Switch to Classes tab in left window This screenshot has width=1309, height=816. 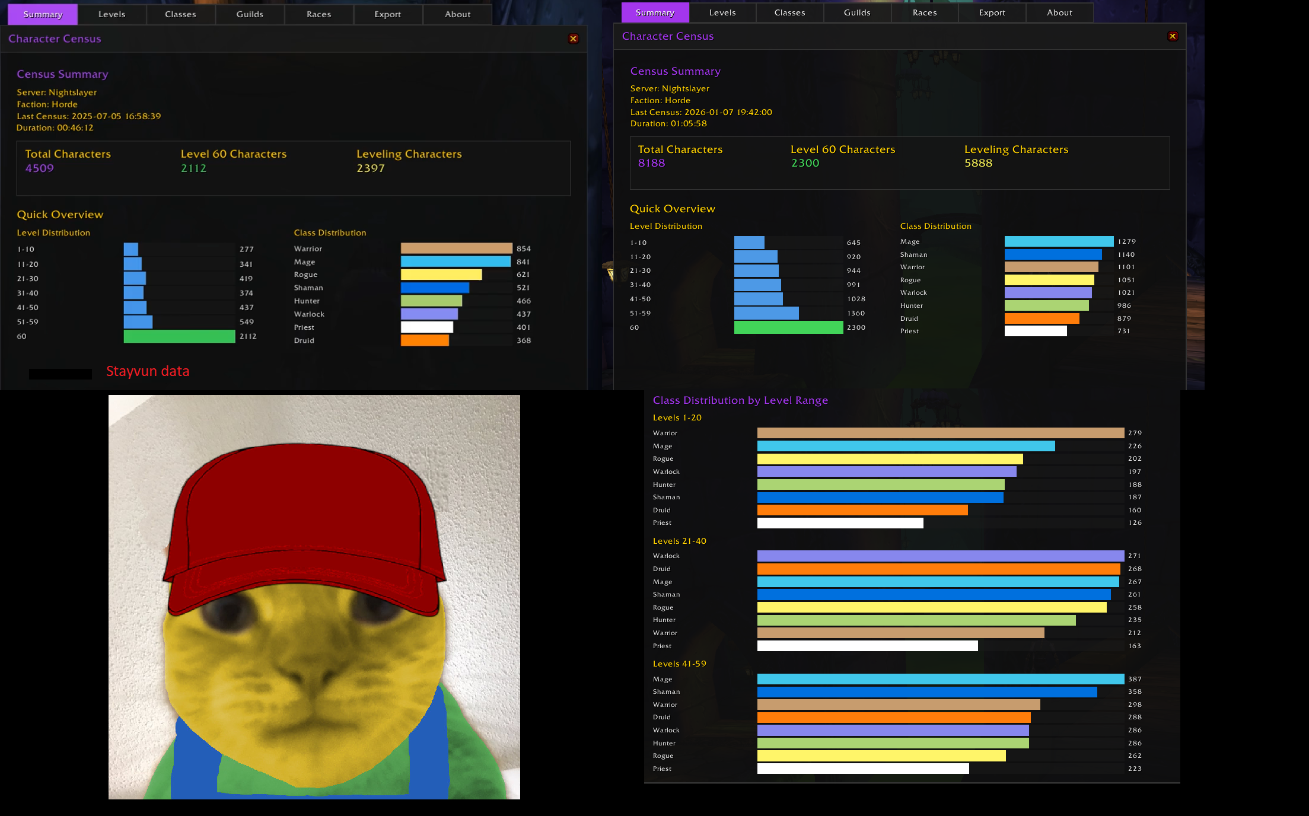coord(180,14)
